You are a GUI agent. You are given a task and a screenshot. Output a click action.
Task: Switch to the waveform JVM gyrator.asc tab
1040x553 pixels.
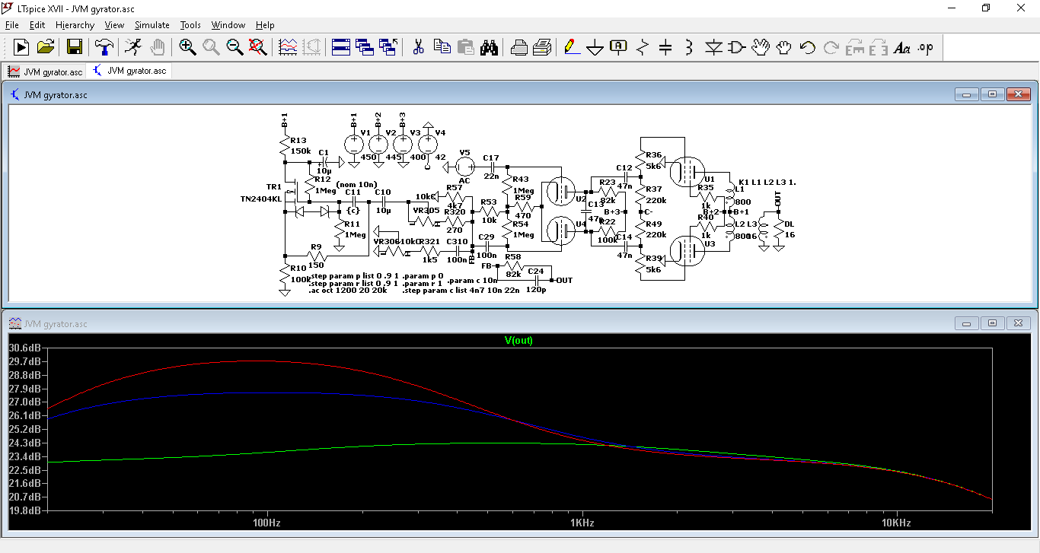[45, 72]
